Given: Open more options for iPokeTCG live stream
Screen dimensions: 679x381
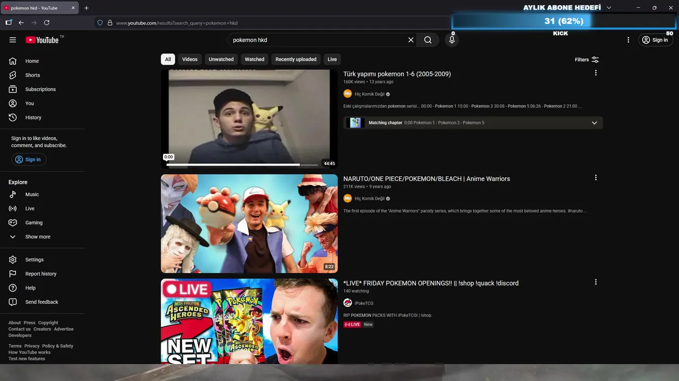Looking at the screenshot, I should [596, 282].
